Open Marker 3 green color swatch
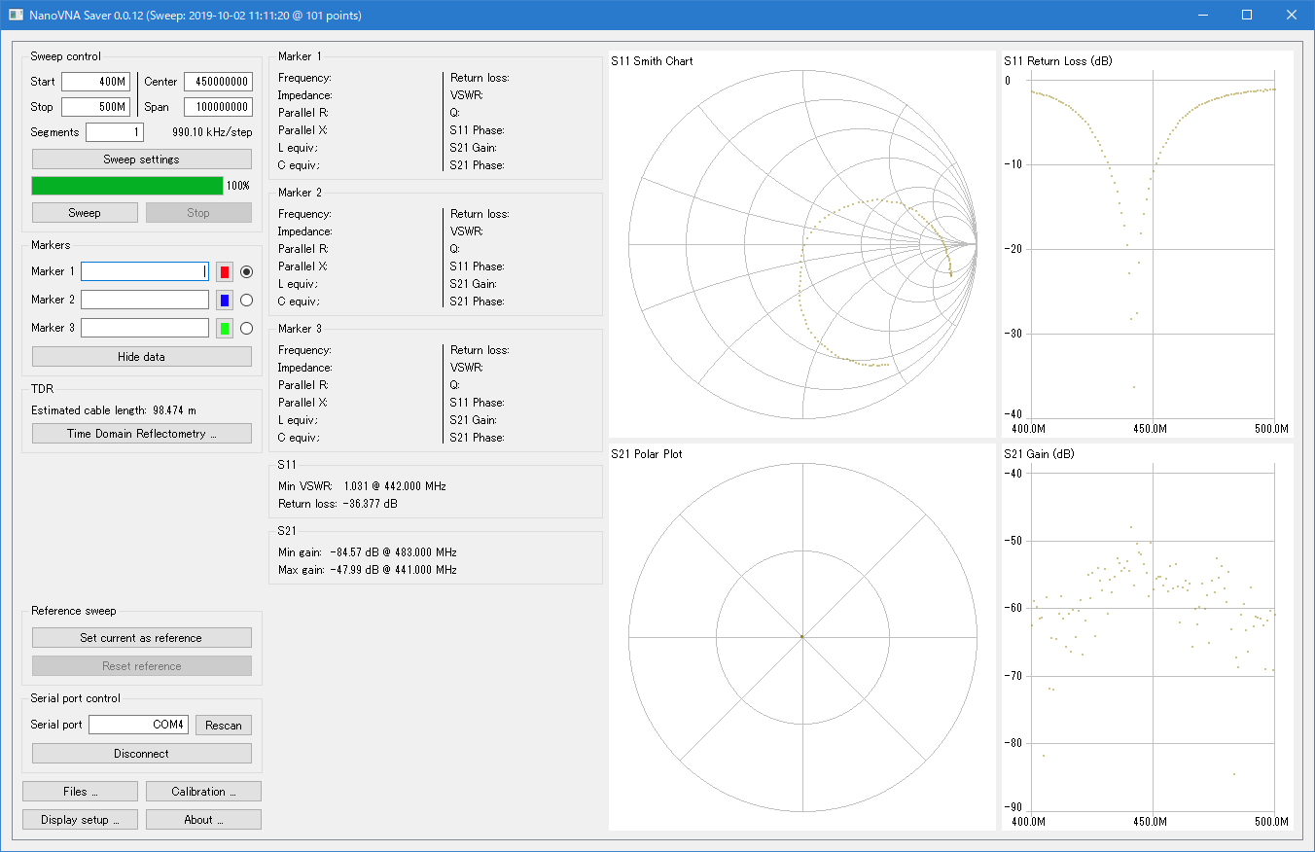Screen dimensions: 1315x852 point(225,328)
